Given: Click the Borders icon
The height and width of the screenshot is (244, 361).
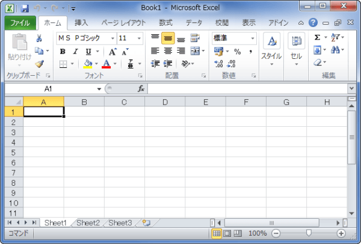Looking at the screenshot, I should click(63, 64).
